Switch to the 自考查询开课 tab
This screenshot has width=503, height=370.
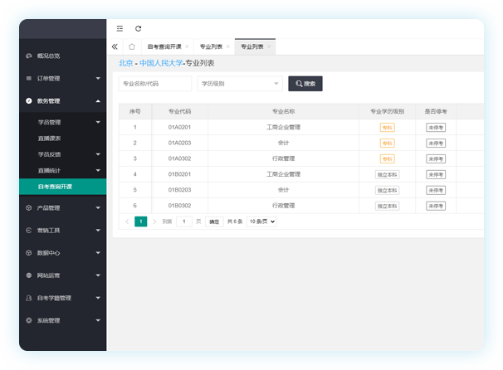point(164,46)
